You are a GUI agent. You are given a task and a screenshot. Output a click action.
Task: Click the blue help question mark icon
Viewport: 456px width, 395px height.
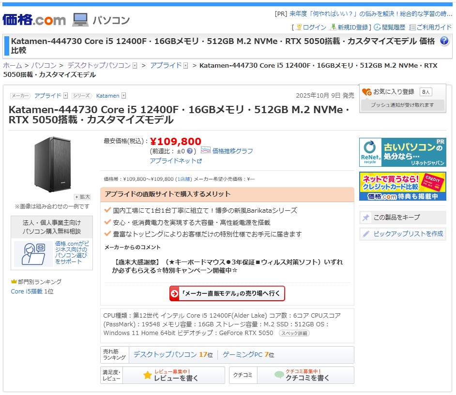(x=444, y=41)
